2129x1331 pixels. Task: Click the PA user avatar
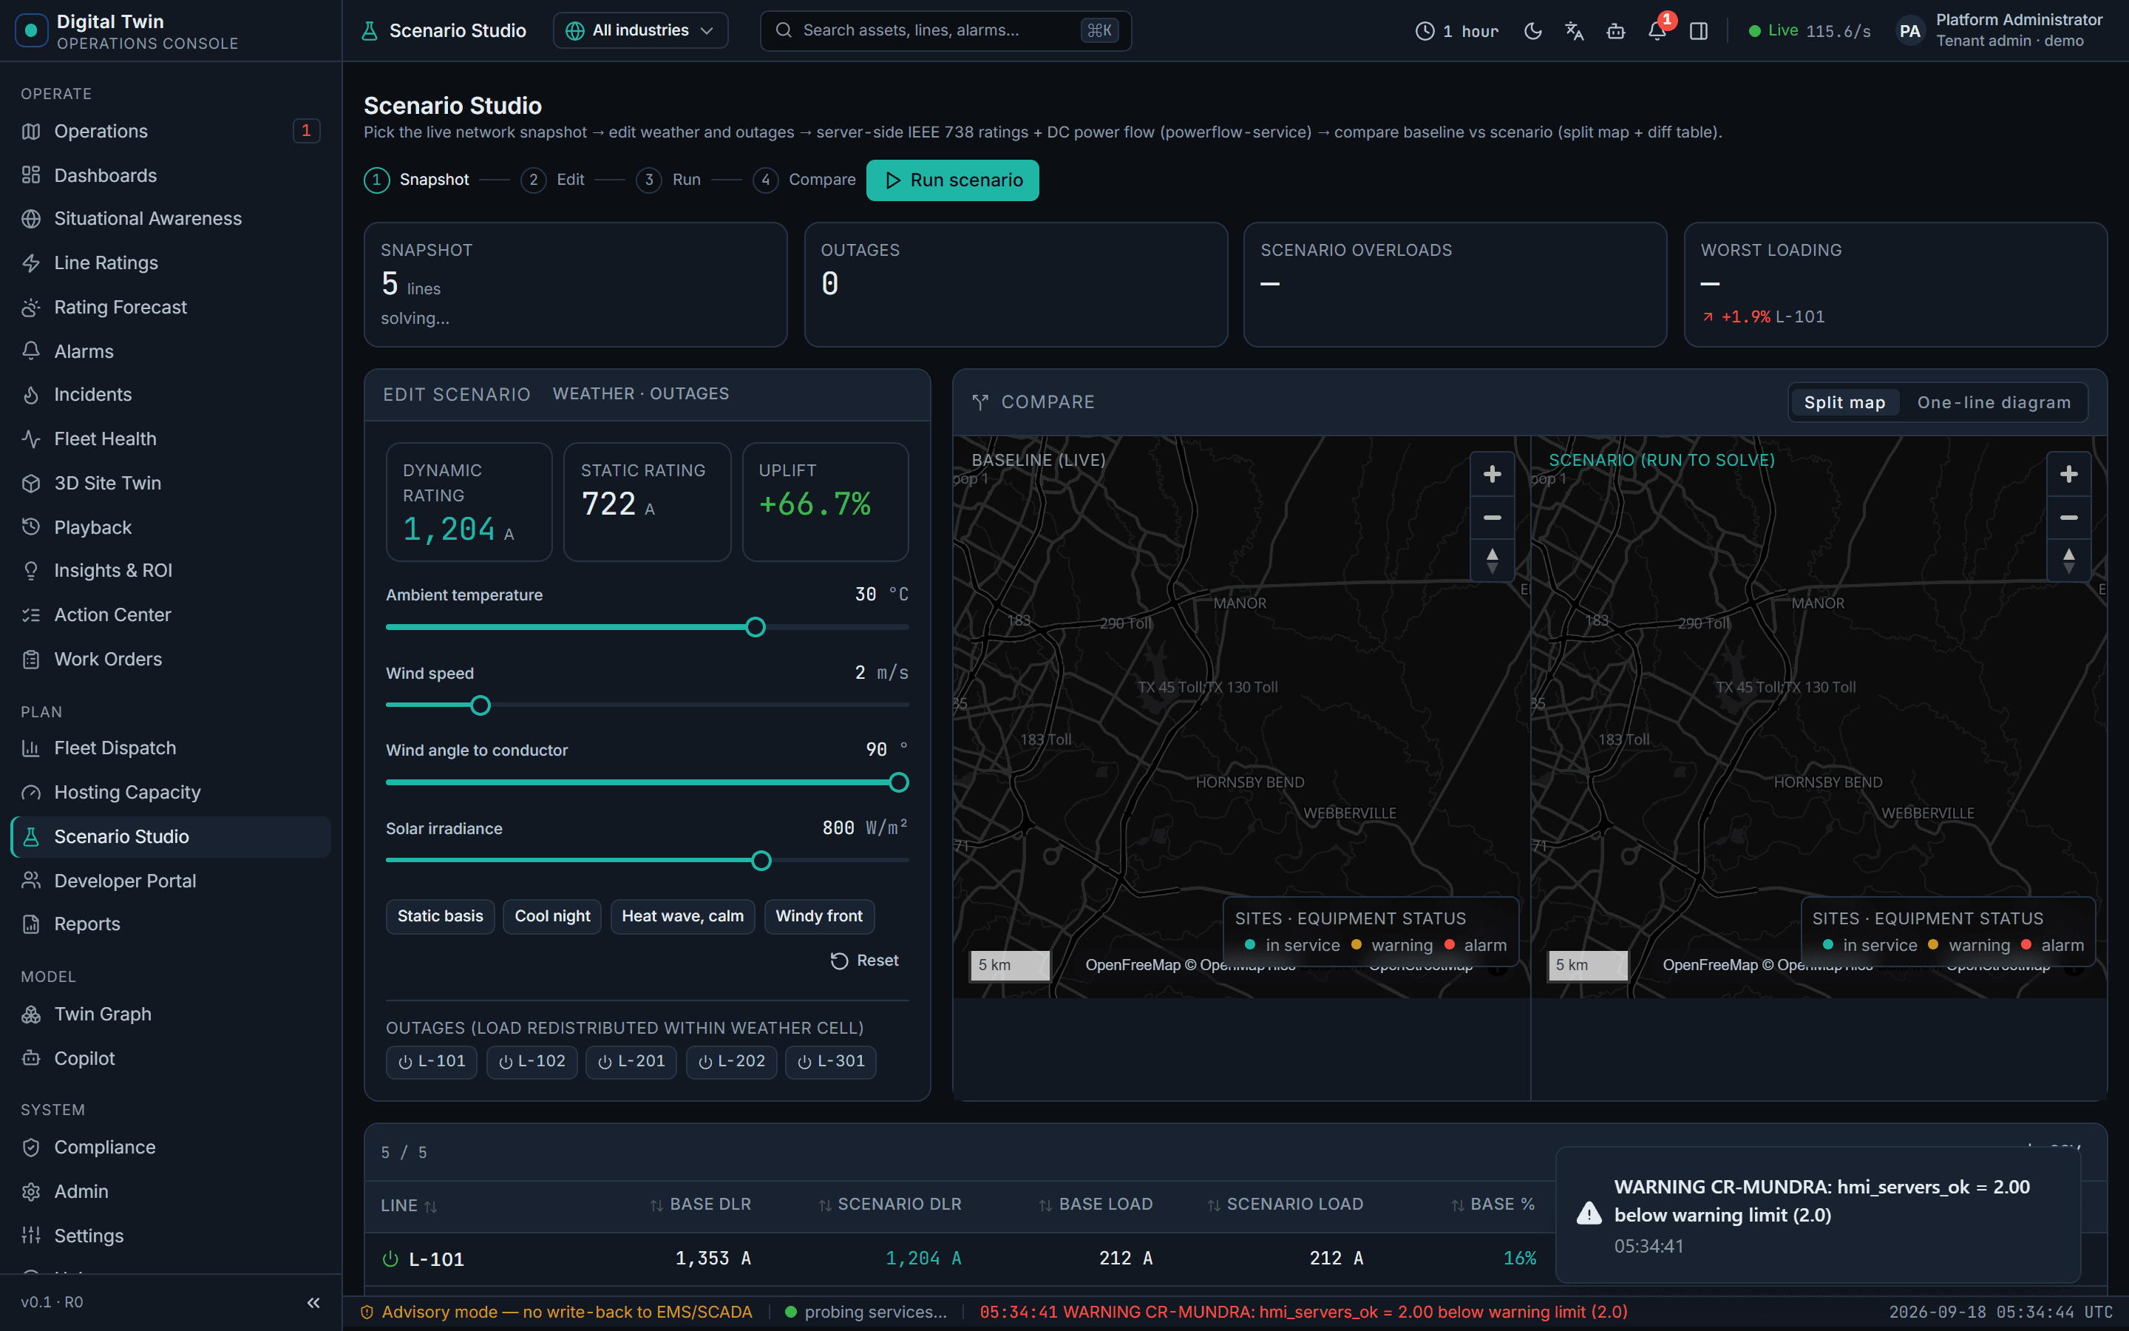click(x=1909, y=31)
